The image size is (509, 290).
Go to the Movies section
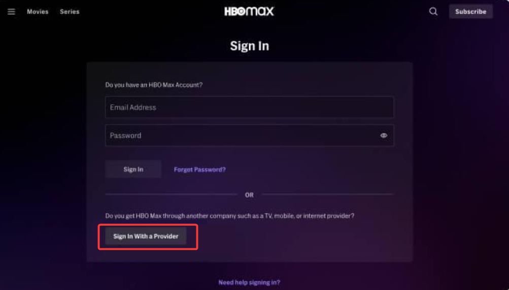point(38,12)
